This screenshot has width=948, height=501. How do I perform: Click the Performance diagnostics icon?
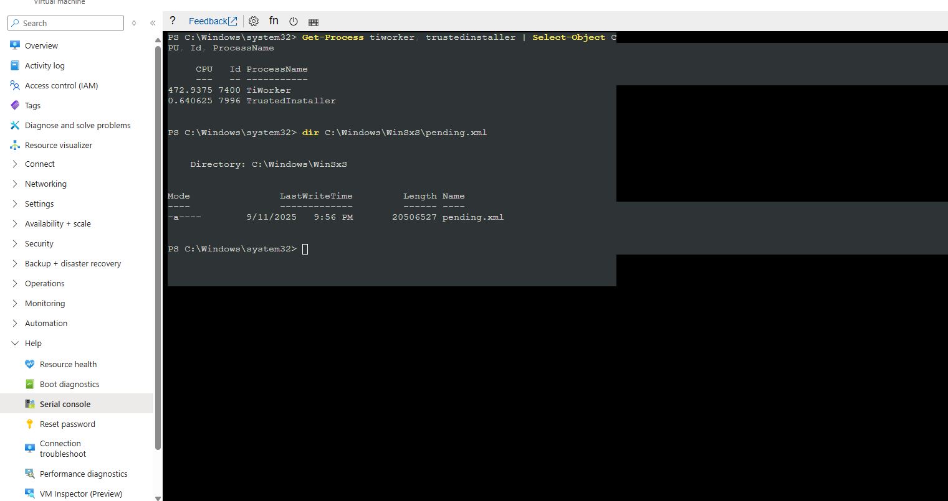(x=30, y=474)
